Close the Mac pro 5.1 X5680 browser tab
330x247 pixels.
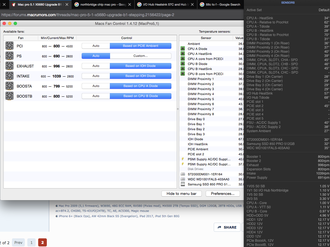(67, 4)
